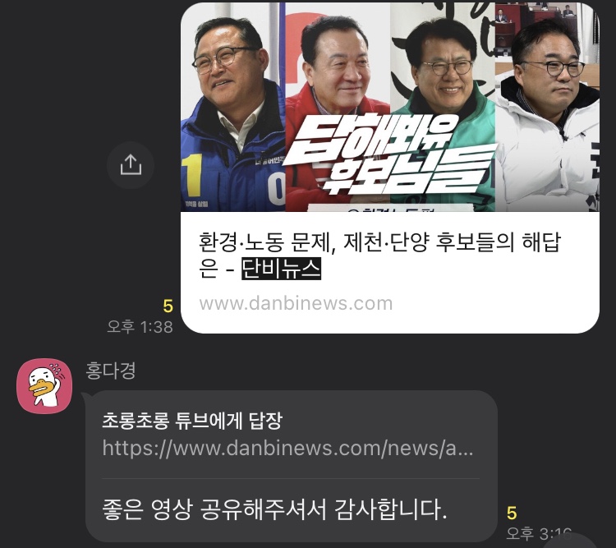Select the message 좋은 영상 공유해주셔서 감사합니다.
The width and height of the screenshot is (616, 548).
(274, 509)
